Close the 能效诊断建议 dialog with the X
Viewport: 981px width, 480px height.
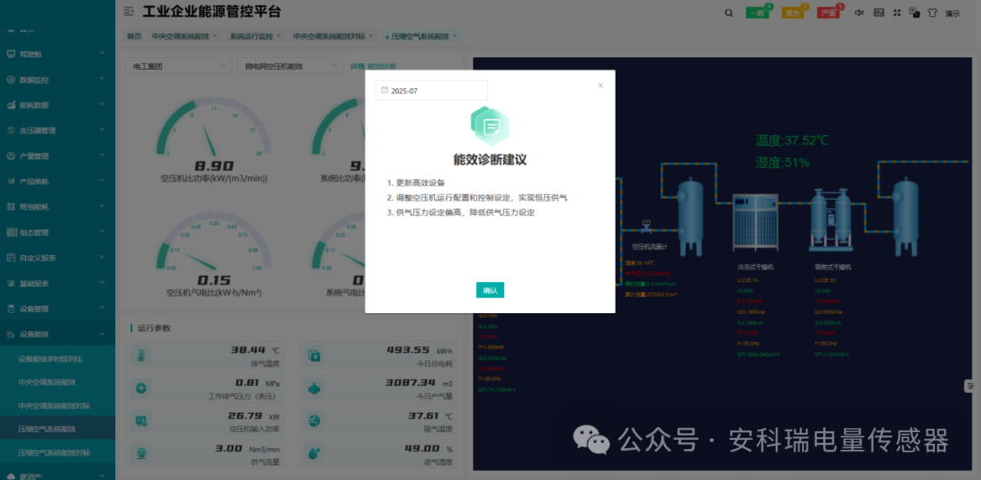(600, 85)
